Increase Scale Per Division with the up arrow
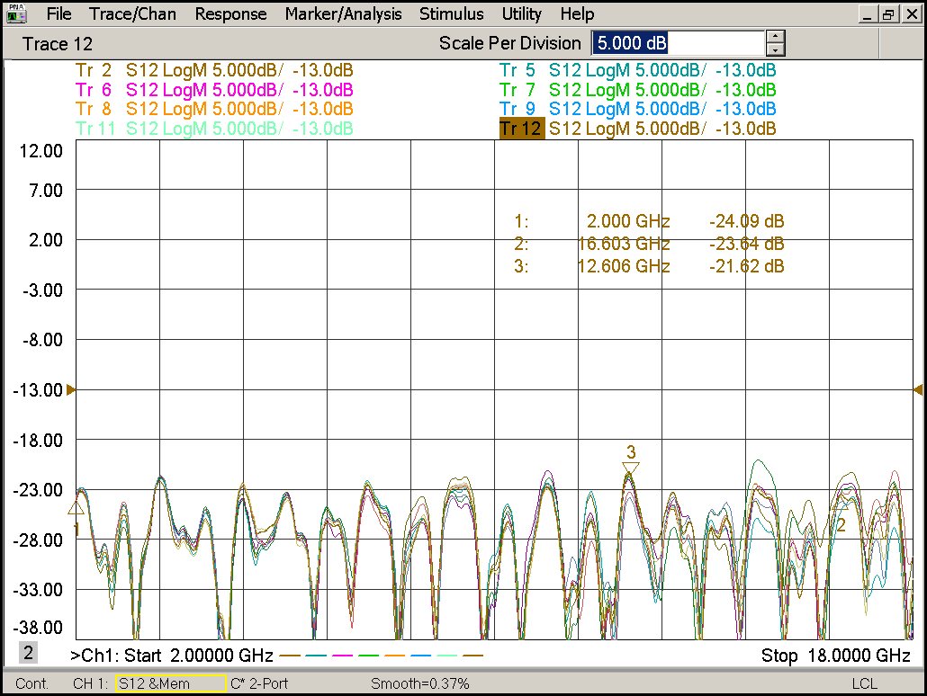The width and height of the screenshot is (927, 696). tap(775, 37)
